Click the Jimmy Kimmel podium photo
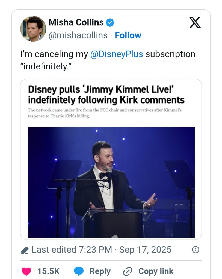 [111, 182]
